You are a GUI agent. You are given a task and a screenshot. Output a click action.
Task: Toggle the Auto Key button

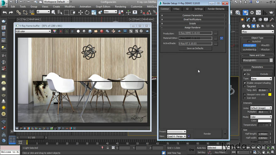coord(201,148)
